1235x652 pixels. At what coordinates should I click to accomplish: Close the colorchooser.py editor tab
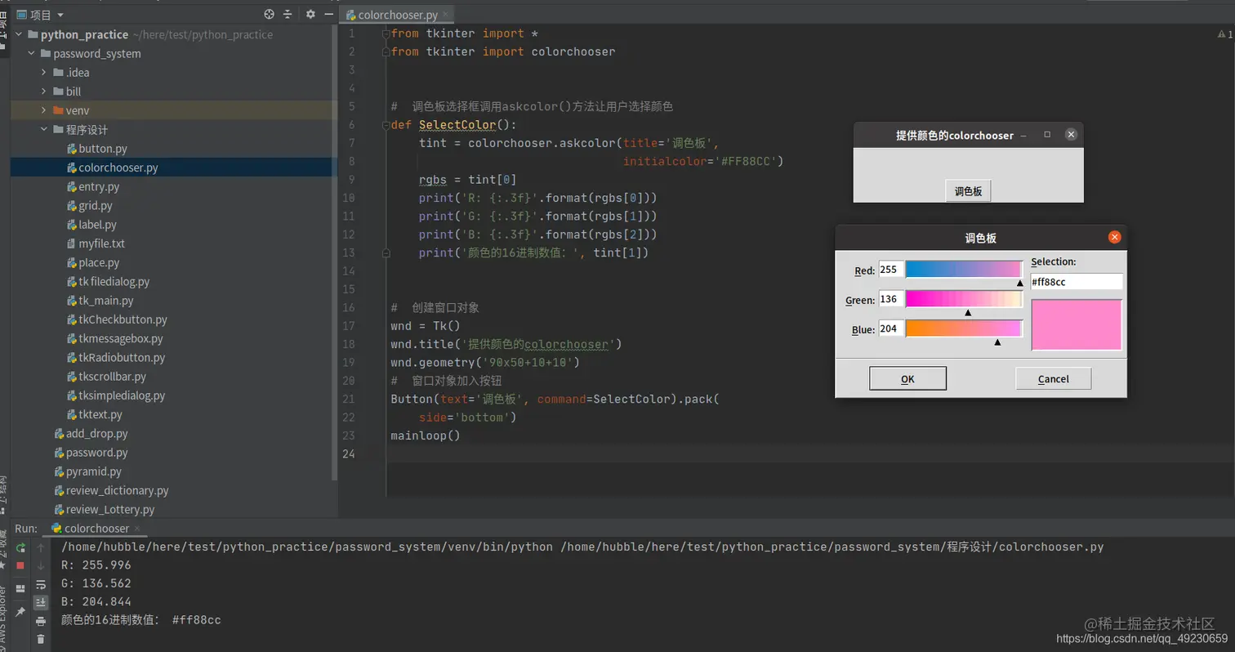click(445, 15)
